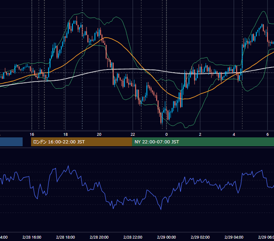Click the 0 hour label on the price chart axis
Screen dimensions: 274x241
[166, 135]
